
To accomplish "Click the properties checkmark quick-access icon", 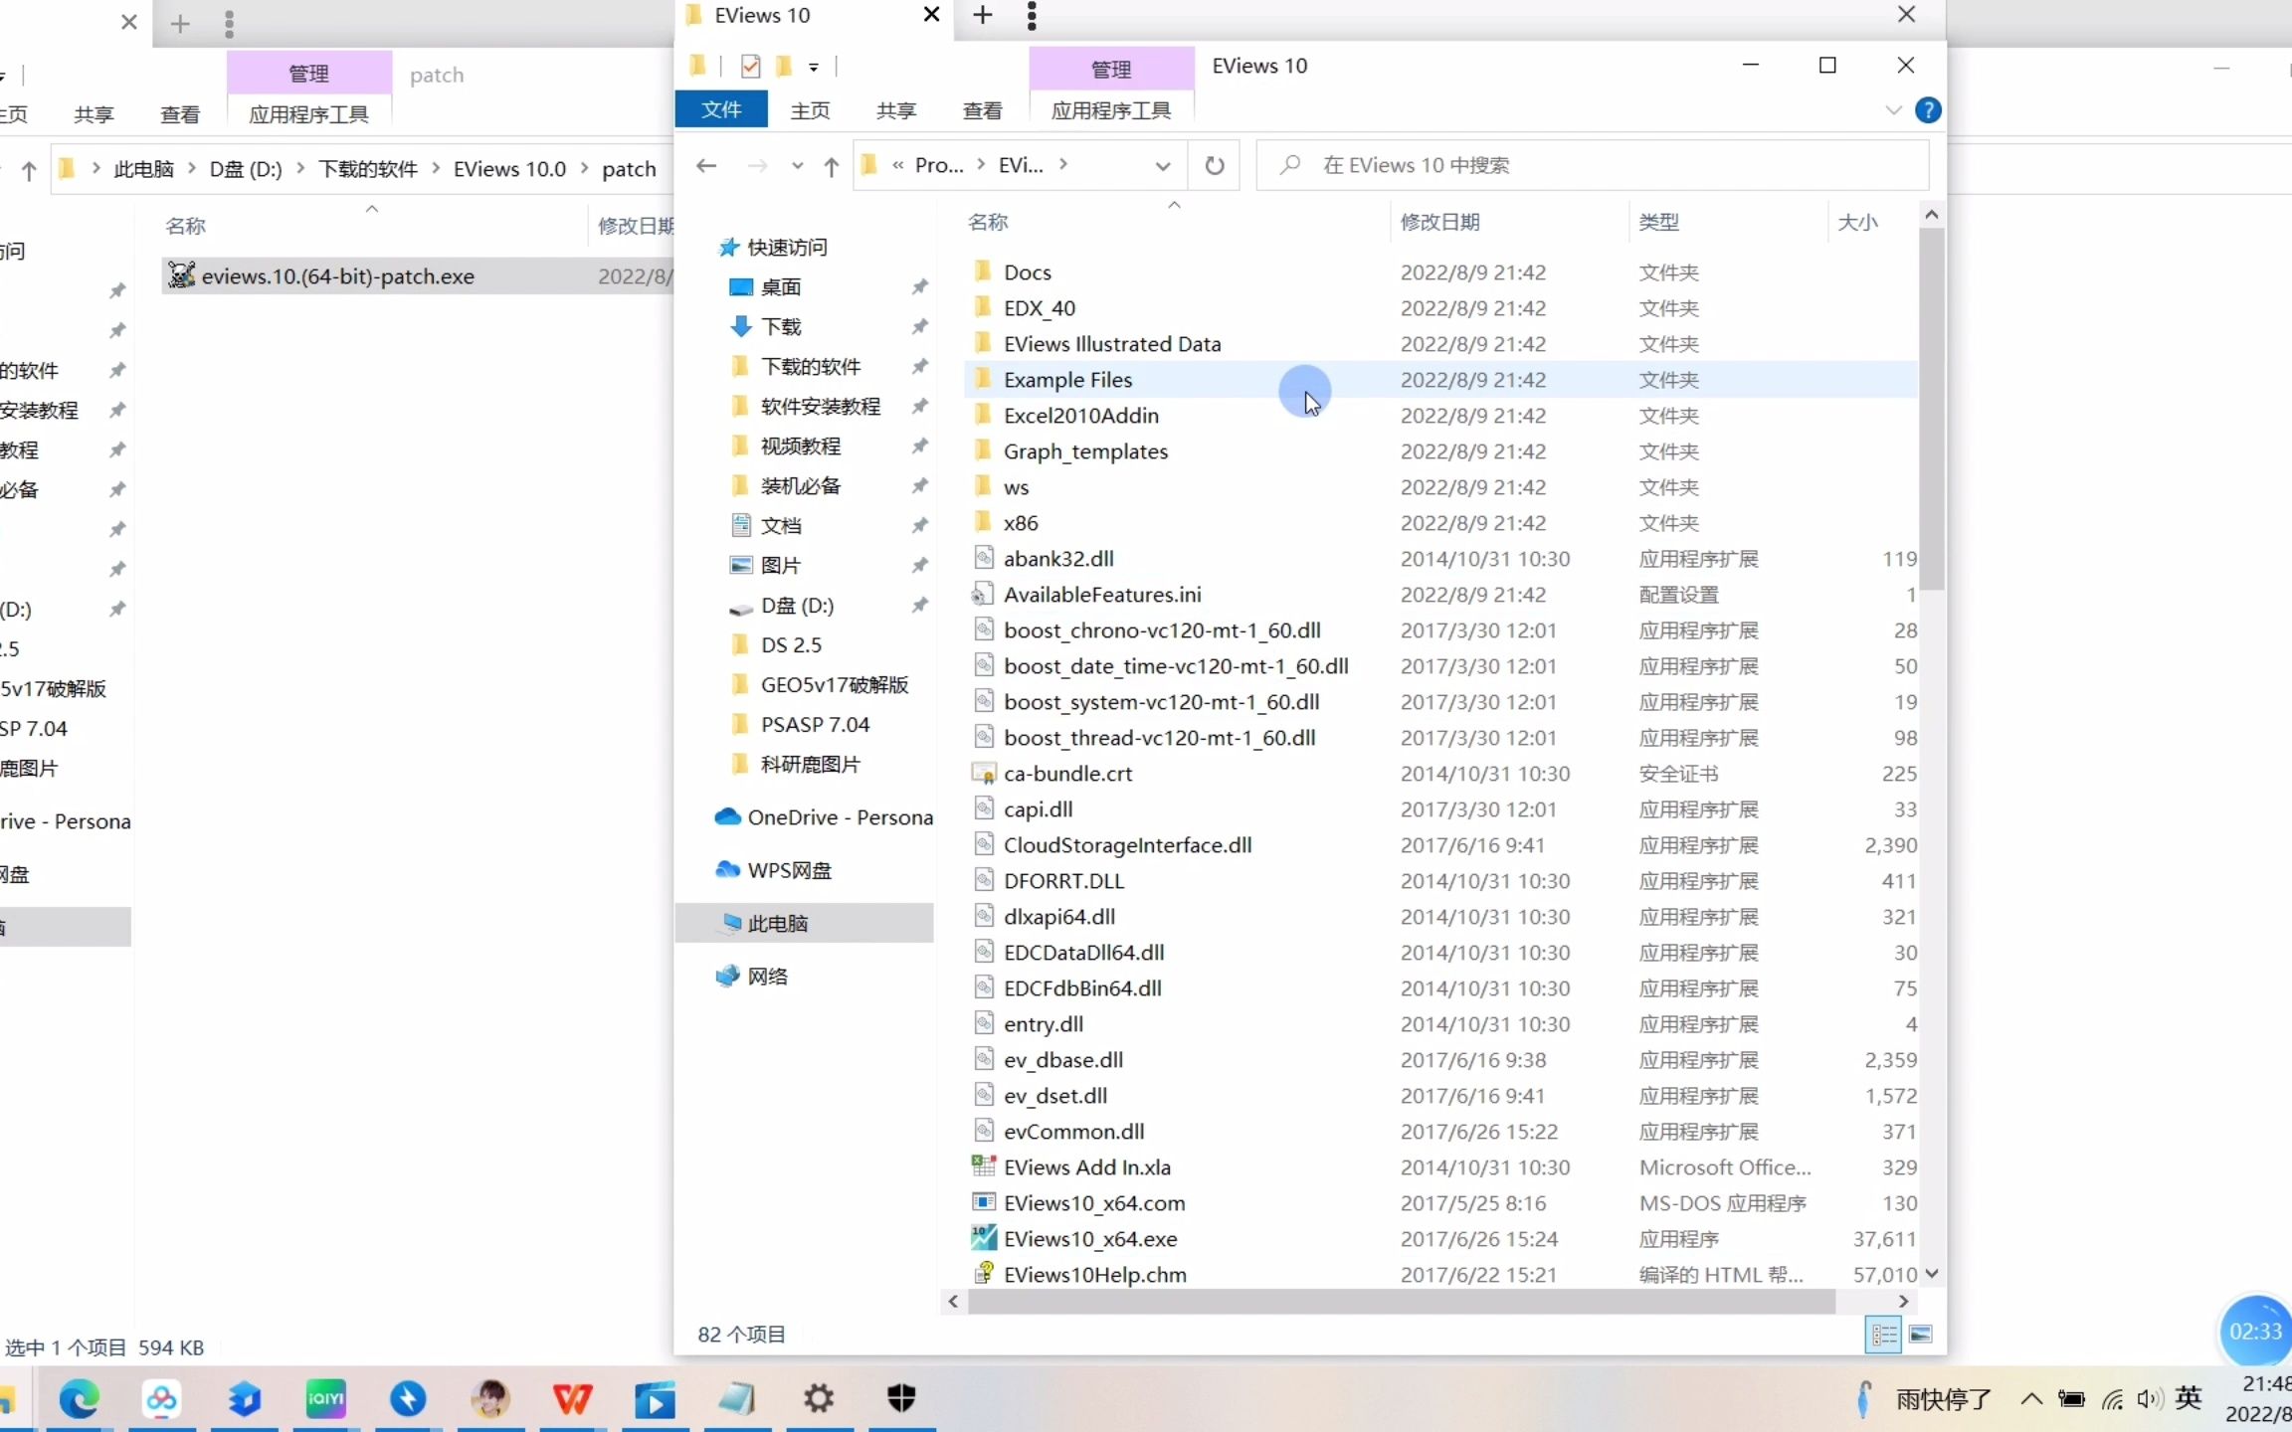I will click(x=751, y=67).
